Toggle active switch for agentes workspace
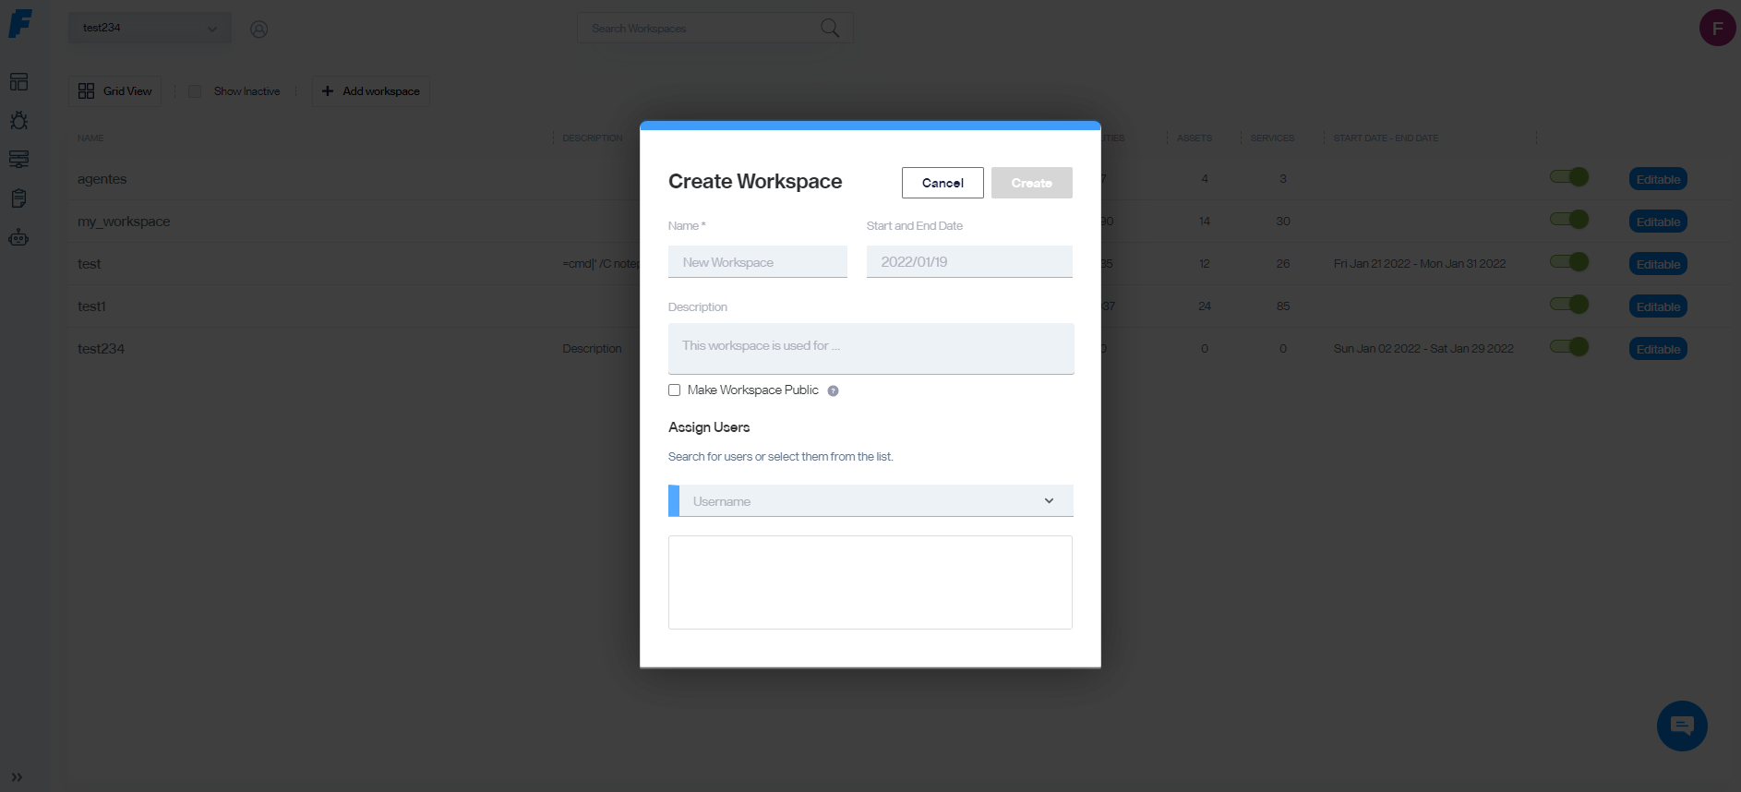The image size is (1741, 792). (1569, 177)
